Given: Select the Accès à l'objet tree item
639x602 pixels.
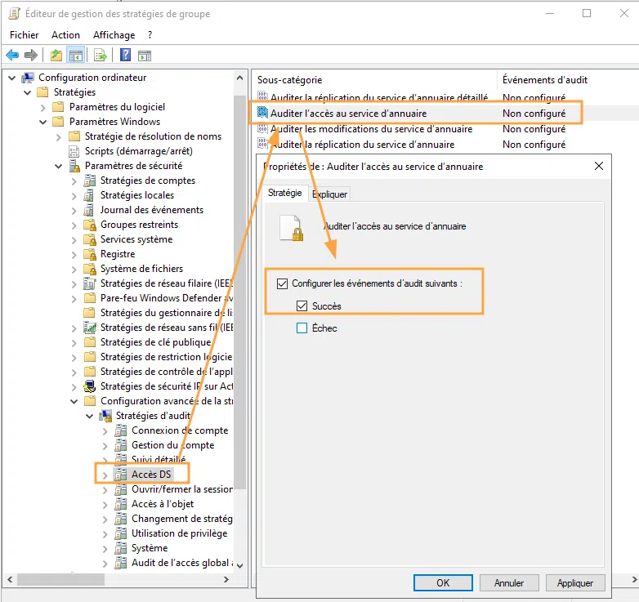Looking at the screenshot, I should pos(162,504).
